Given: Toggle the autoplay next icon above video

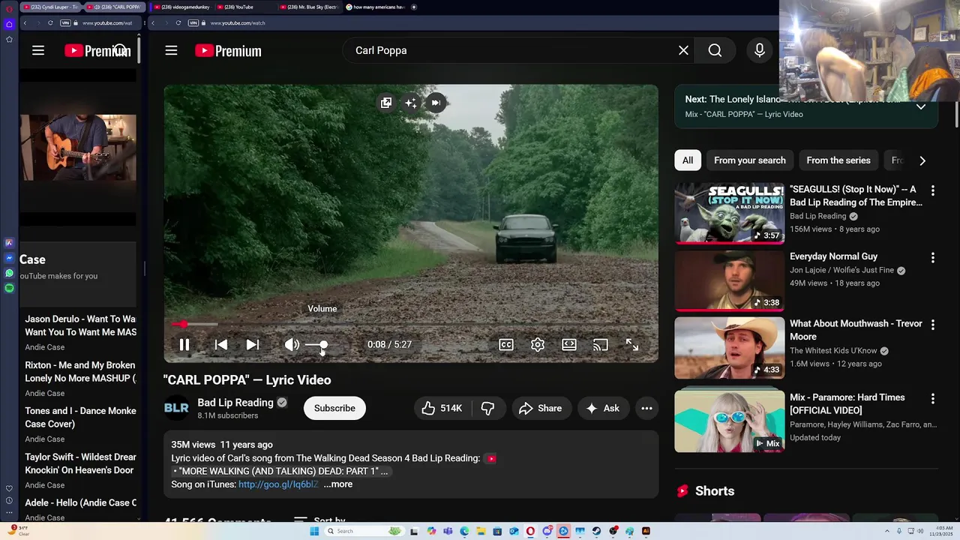Looking at the screenshot, I should [x=436, y=103].
